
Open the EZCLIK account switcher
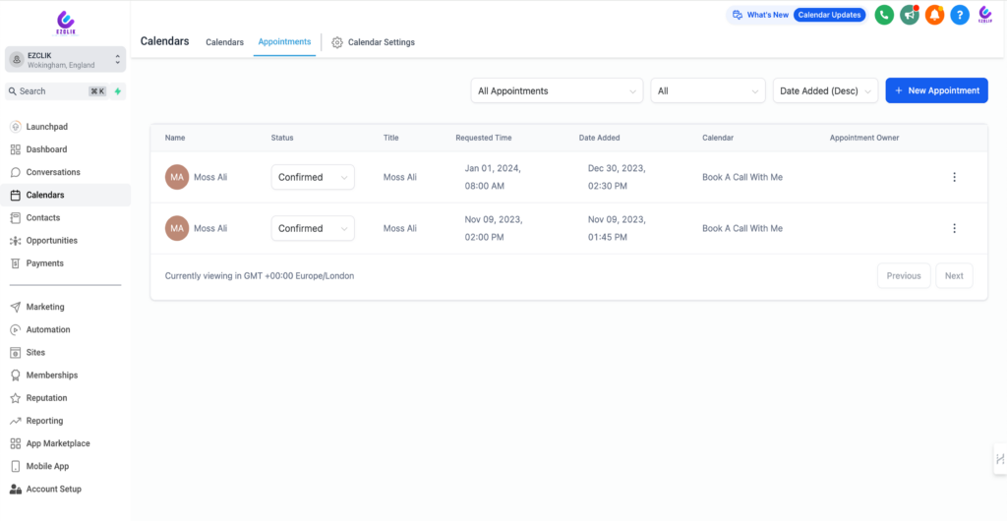click(x=65, y=60)
